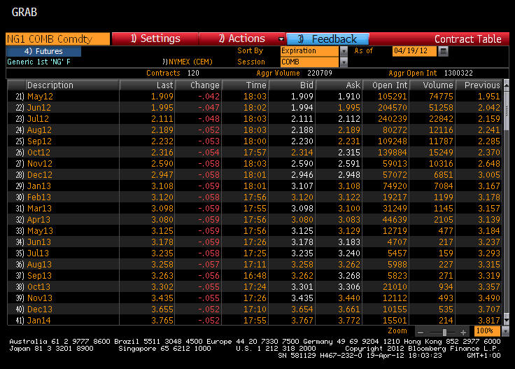Open the Nov12 contract row
The image size is (515, 369).
[255, 163]
